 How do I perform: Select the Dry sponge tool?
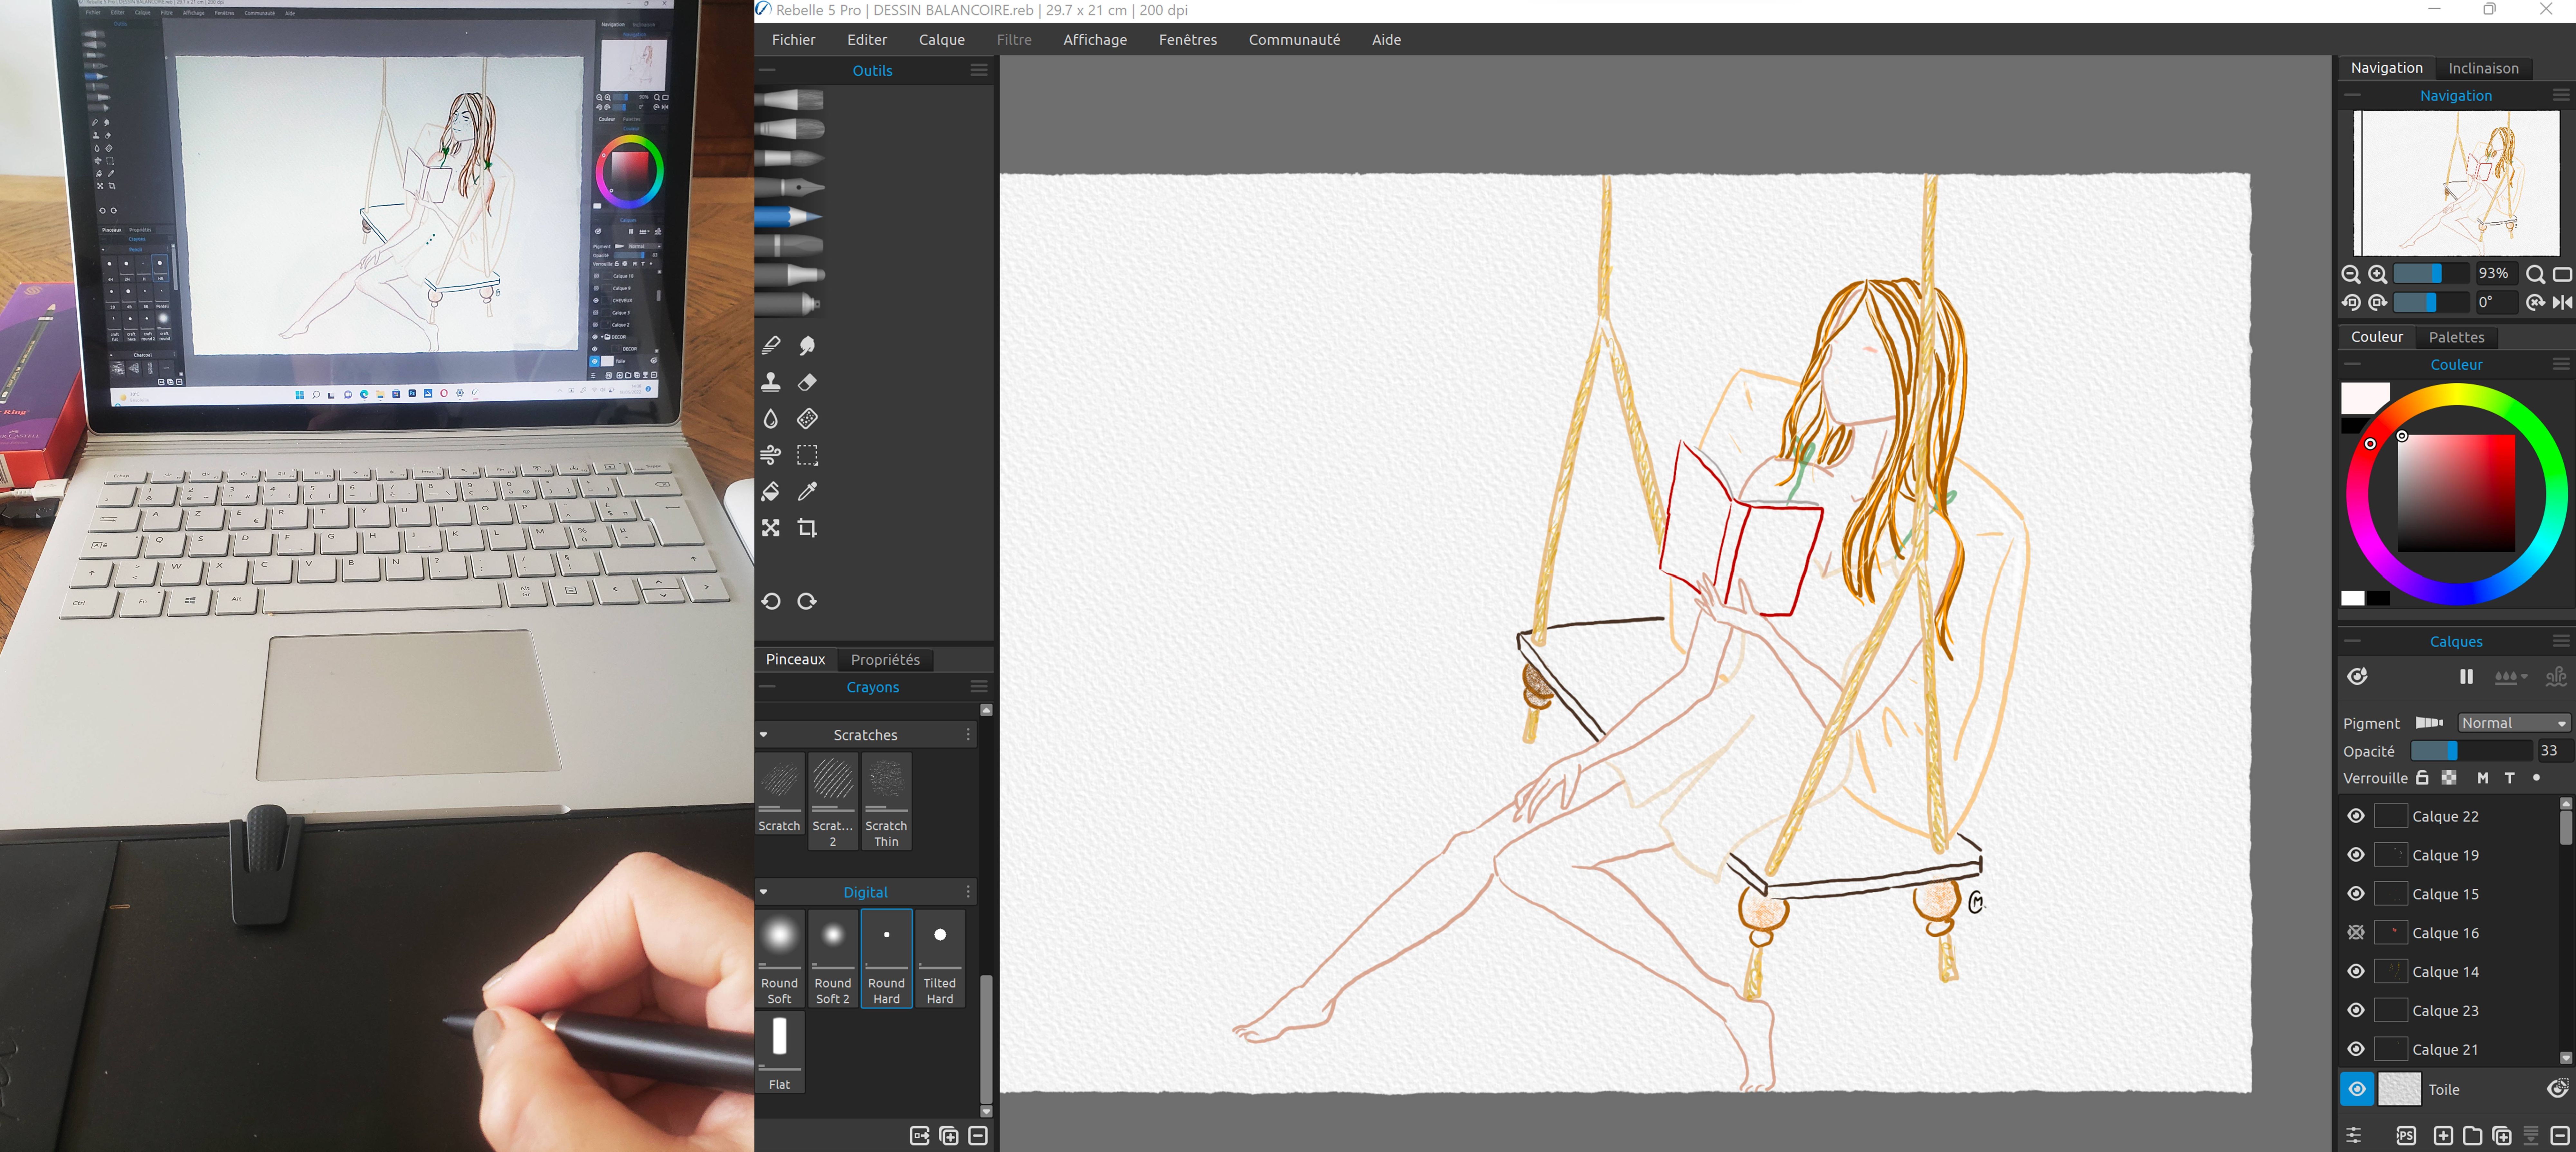click(807, 419)
